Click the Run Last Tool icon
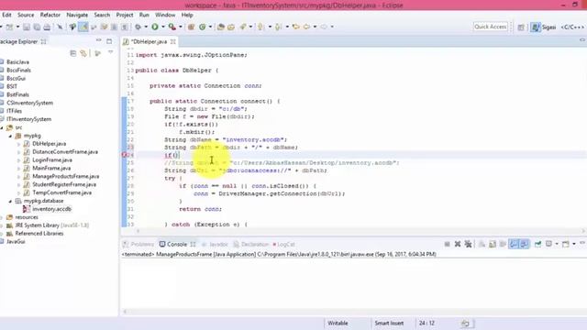Image resolution: width=587 pixels, height=330 pixels. [x=172, y=27]
